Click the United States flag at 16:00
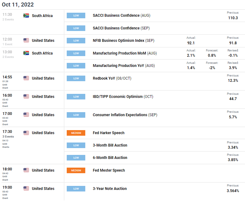 click(x=26, y=96)
